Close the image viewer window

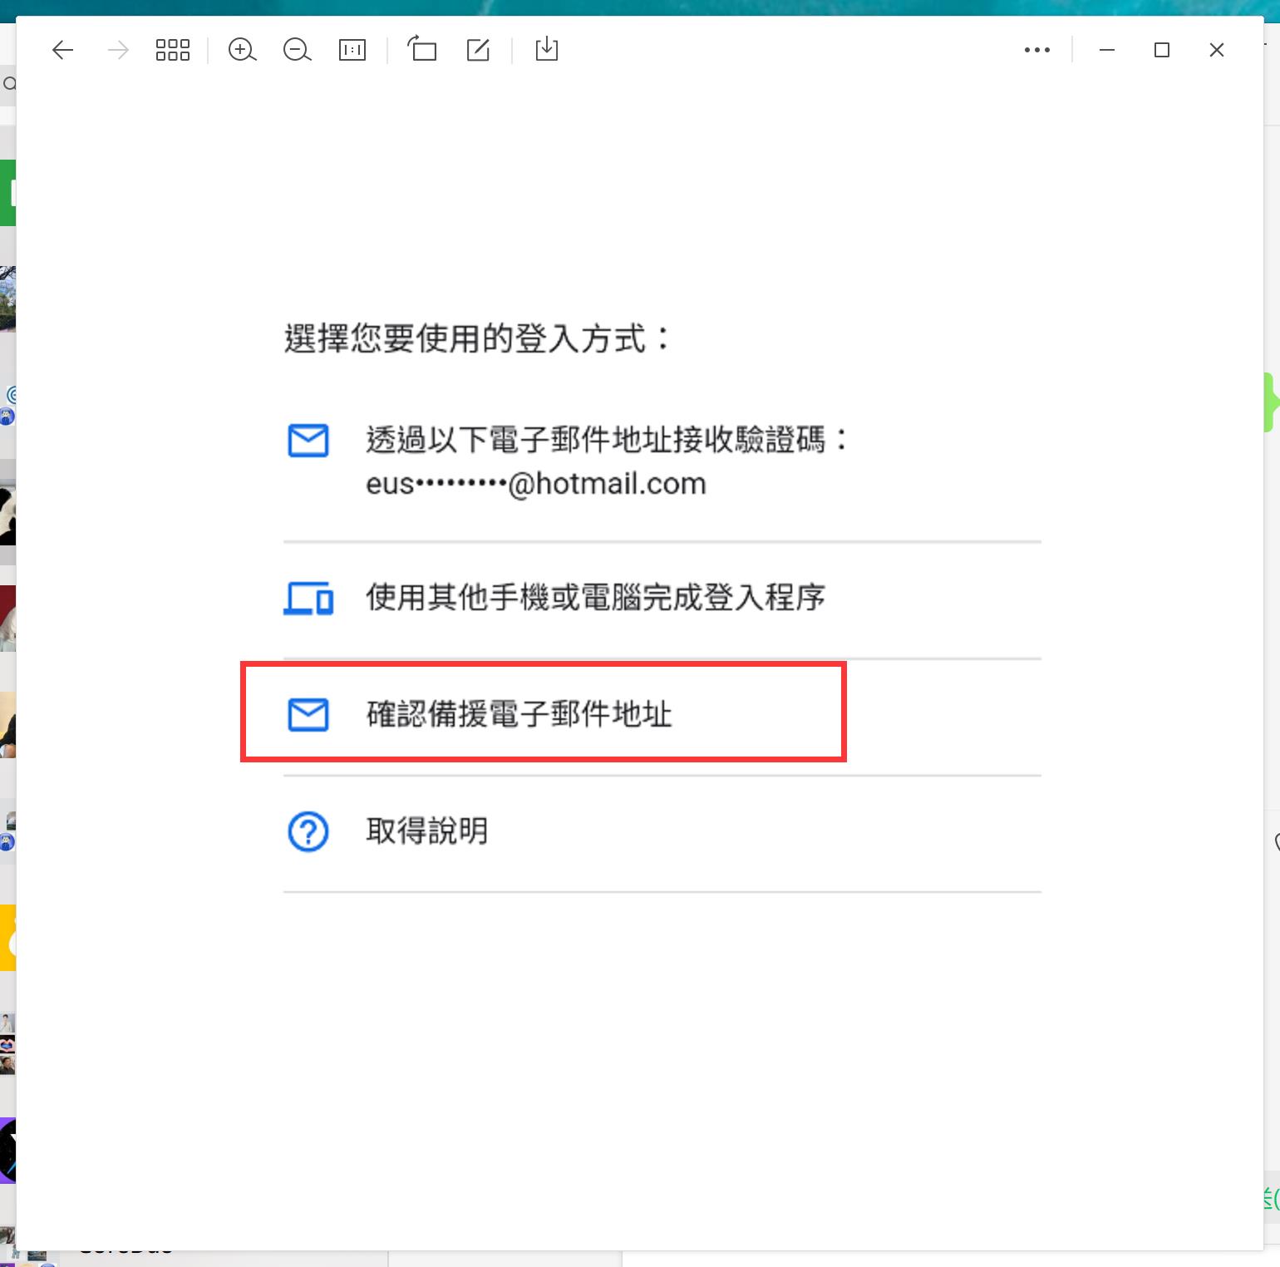click(x=1217, y=50)
